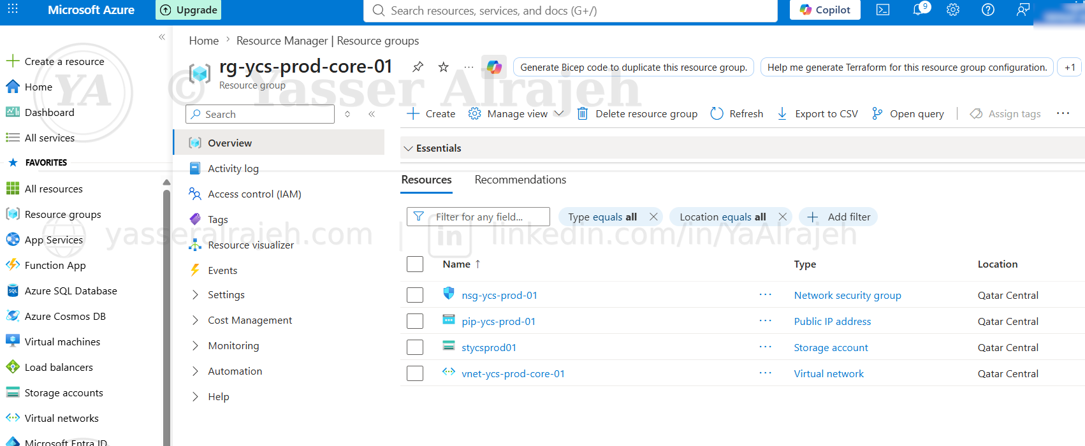The width and height of the screenshot is (1085, 446).
Task: Focus the global search resources box
Action: [x=571, y=10]
